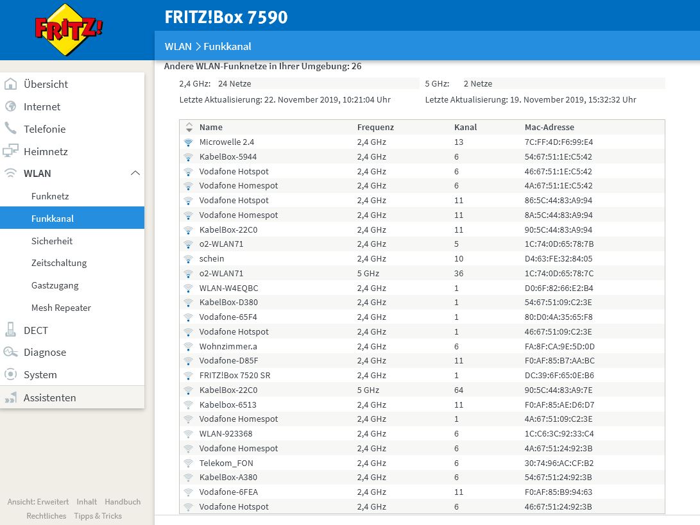700x525 pixels.
Task: Click MAC address 30:74:96:AC:CF:B2
Action: click(x=559, y=463)
